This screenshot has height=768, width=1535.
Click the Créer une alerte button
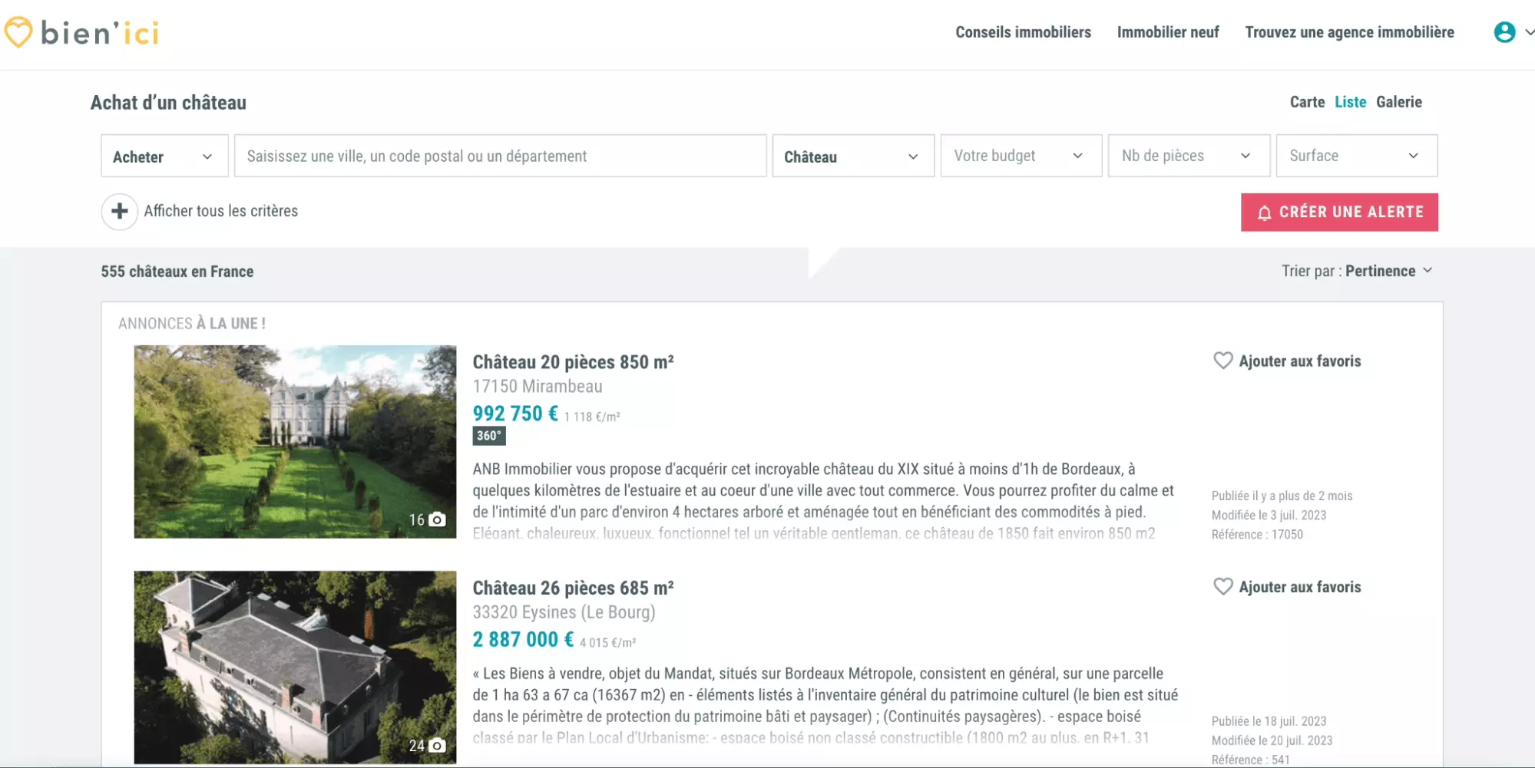(1338, 213)
